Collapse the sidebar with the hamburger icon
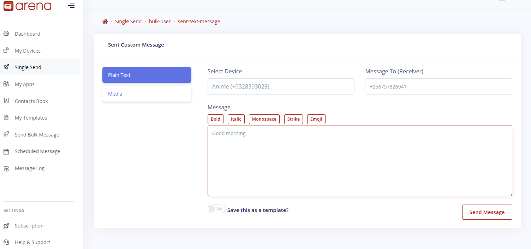The width and height of the screenshot is (531, 249). tap(71, 6)
